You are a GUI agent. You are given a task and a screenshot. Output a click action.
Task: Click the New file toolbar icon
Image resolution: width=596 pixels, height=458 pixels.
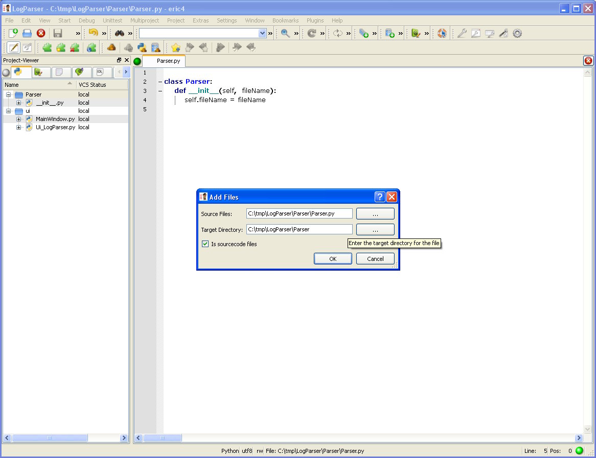pyautogui.click(x=13, y=33)
